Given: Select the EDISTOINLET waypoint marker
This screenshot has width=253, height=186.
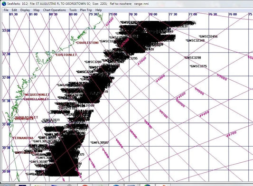Looking at the screenshot, I should (66, 55).
